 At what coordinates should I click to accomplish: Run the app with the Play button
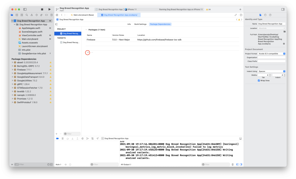click(x=49, y=9)
